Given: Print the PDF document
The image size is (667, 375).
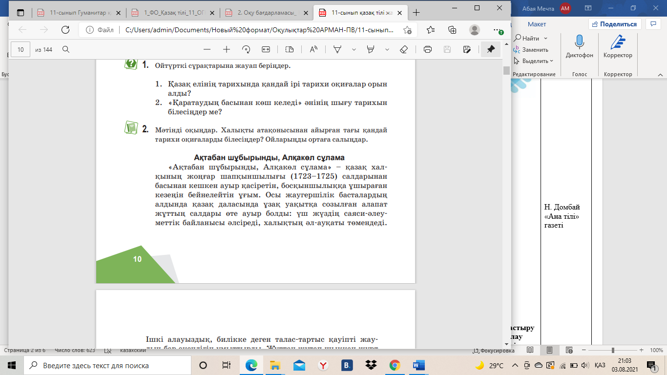Looking at the screenshot, I should 428,49.
